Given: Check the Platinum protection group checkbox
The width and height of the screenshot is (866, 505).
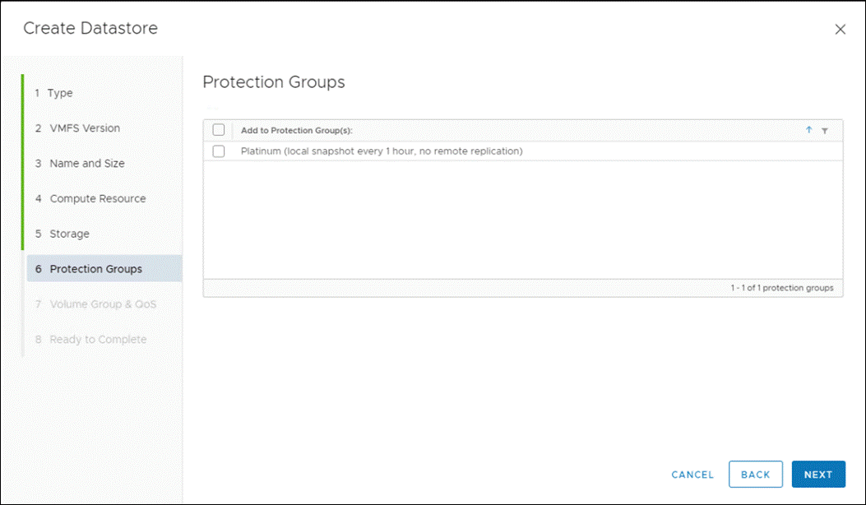Looking at the screenshot, I should pos(219,151).
